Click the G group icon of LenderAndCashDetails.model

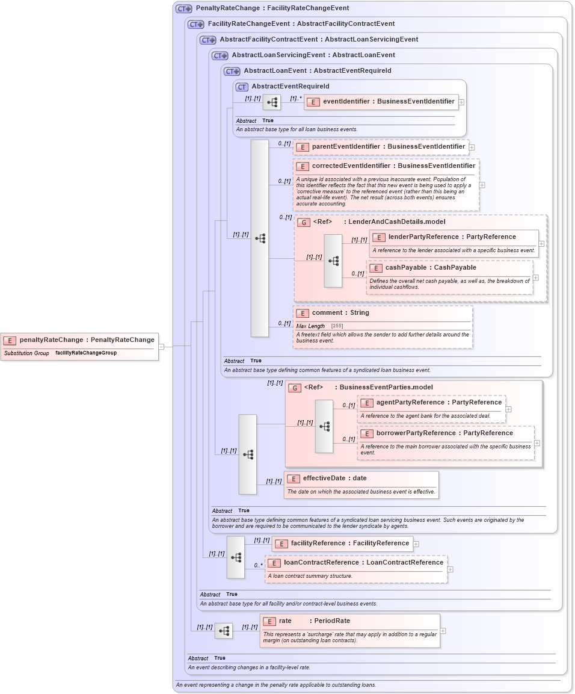point(304,222)
